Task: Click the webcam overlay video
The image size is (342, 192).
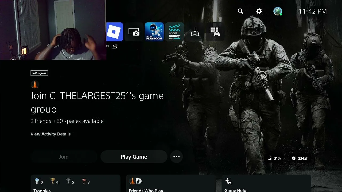Action: click(x=53, y=30)
